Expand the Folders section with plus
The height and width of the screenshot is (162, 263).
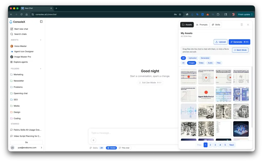(41, 68)
